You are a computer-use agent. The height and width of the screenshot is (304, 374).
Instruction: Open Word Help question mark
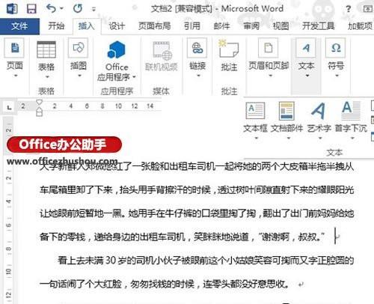(x=348, y=9)
